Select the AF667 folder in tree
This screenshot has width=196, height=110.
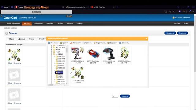(59, 72)
